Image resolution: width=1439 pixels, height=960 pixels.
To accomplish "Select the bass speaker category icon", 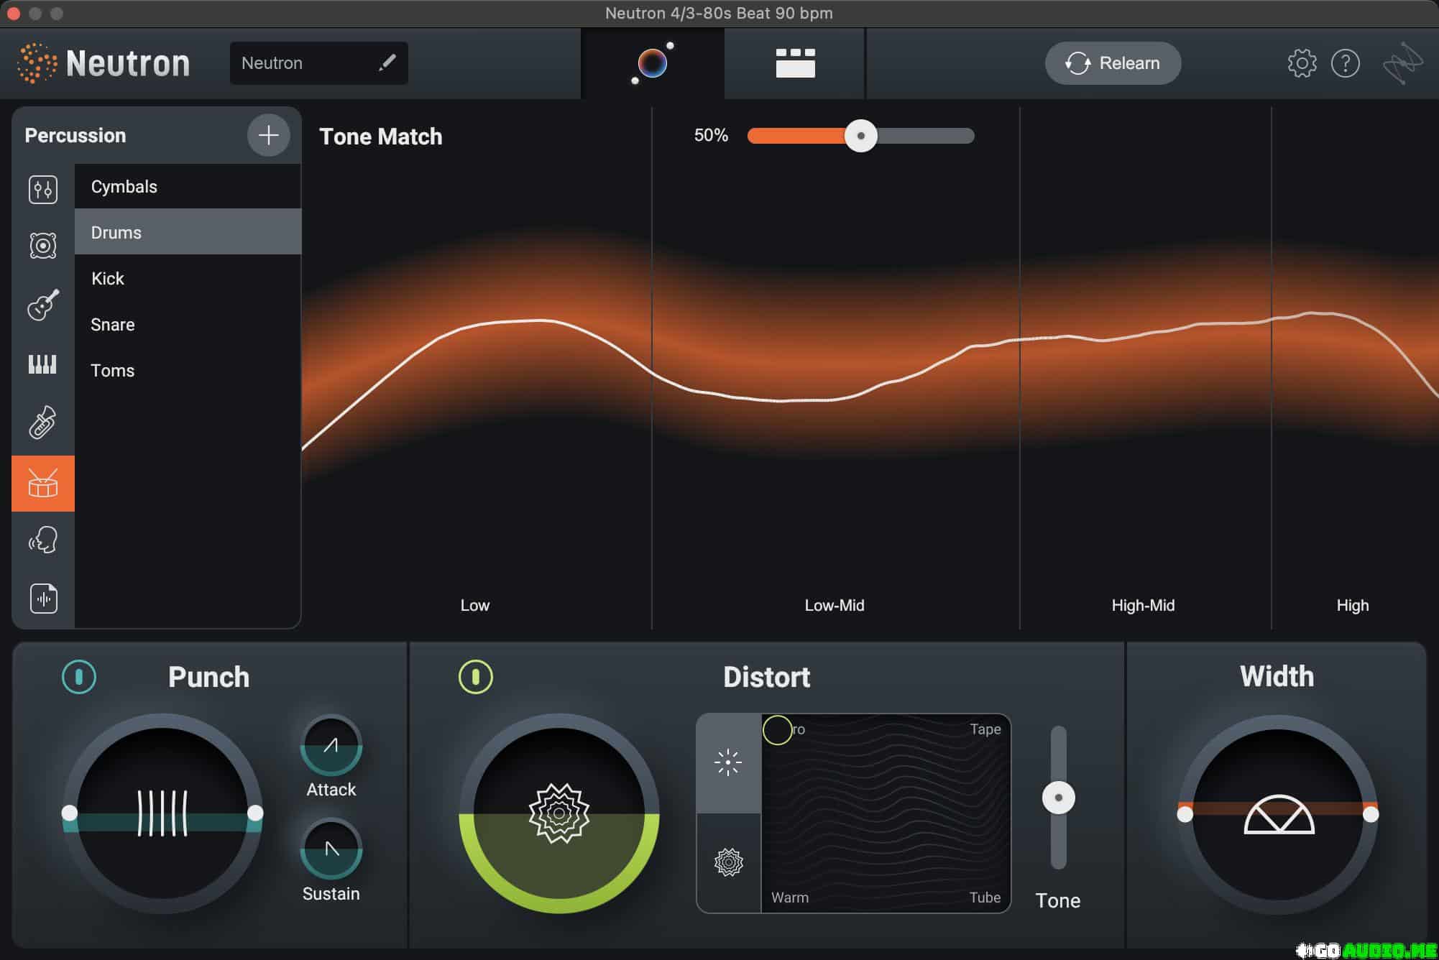I will click(x=43, y=246).
